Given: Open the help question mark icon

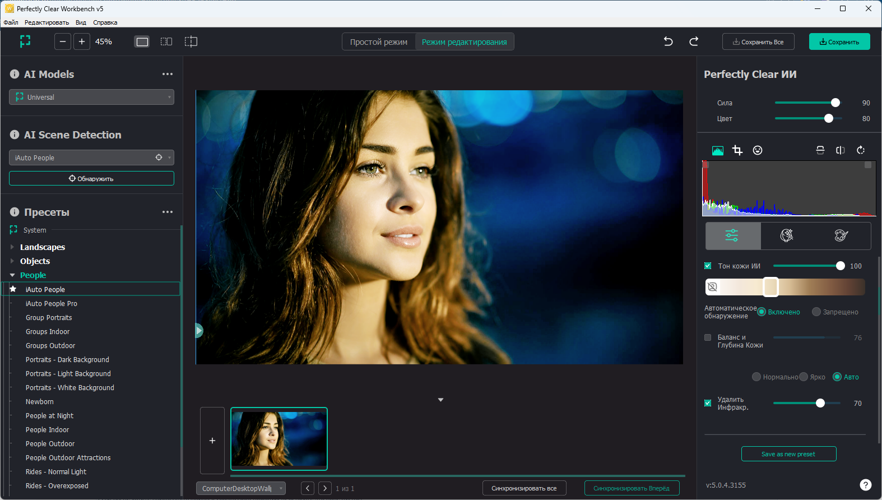Looking at the screenshot, I should (x=865, y=485).
